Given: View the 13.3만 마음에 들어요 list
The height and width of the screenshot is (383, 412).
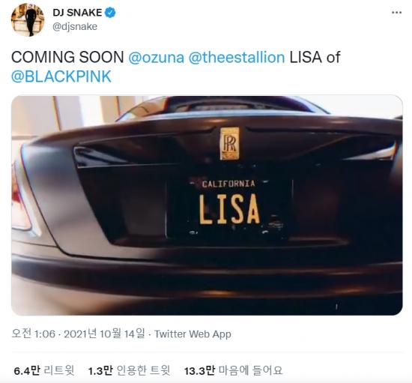Looking at the screenshot, I should [x=233, y=371].
